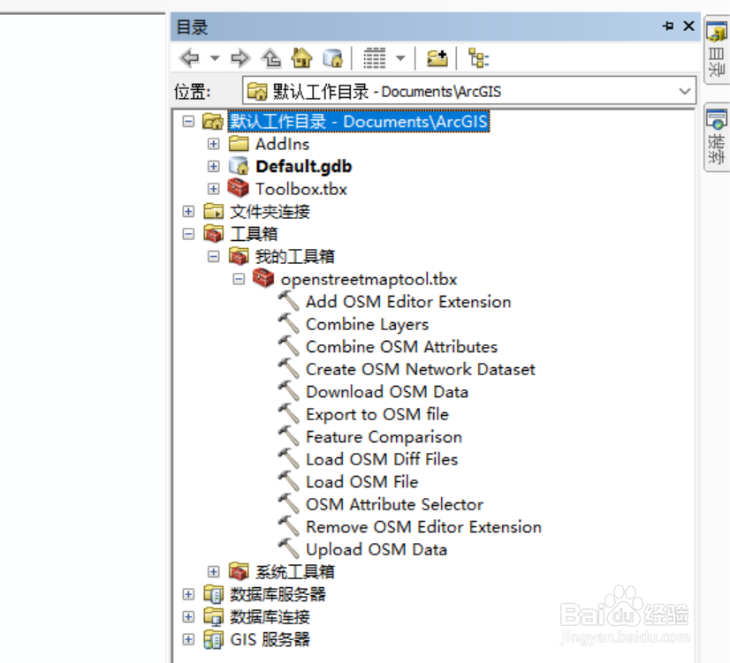Screen dimensions: 730x663
Task: Click the red toolbox icon of openstreetmaptool.tbx
Action: tap(263, 278)
